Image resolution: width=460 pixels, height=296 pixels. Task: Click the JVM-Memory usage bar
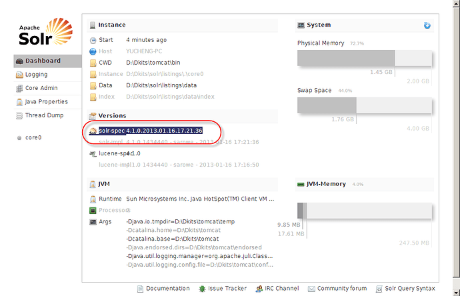pos(365,211)
